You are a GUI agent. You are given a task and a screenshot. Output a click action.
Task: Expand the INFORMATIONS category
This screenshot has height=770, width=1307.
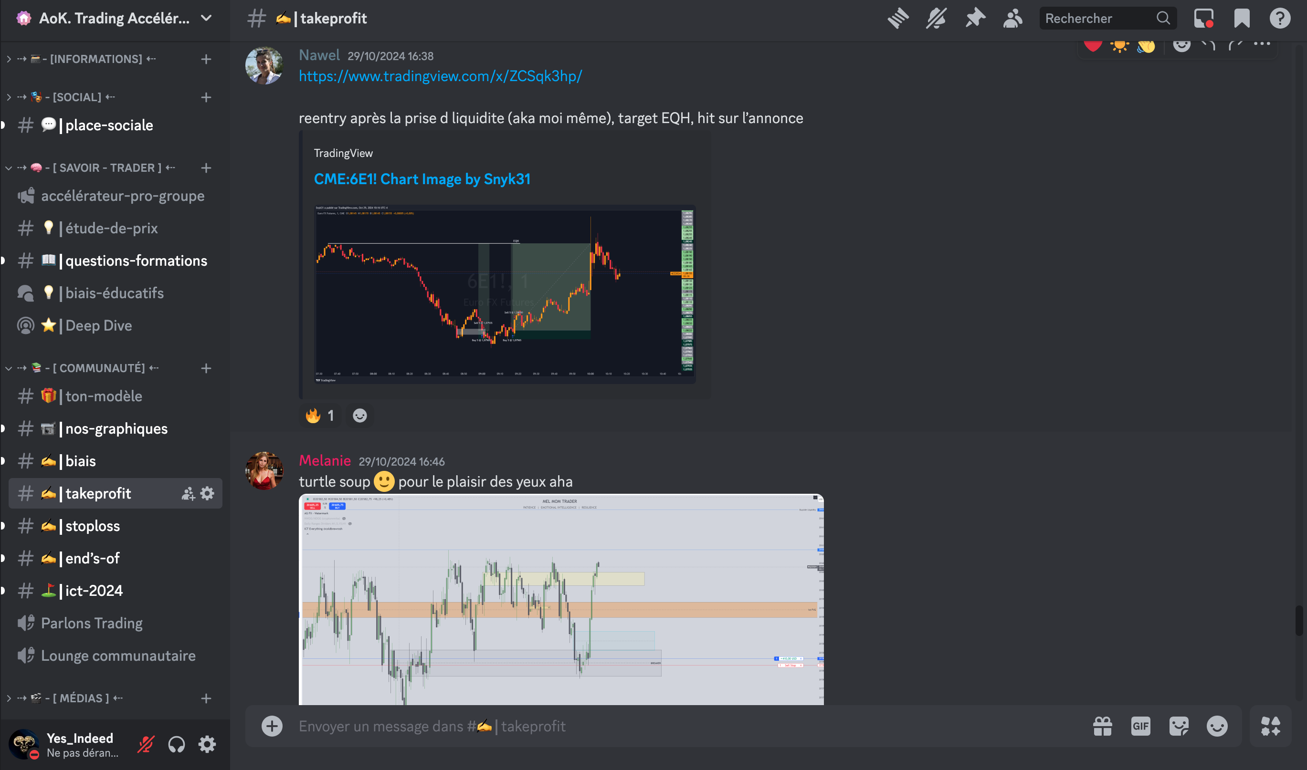pyautogui.click(x=96, y=59)
